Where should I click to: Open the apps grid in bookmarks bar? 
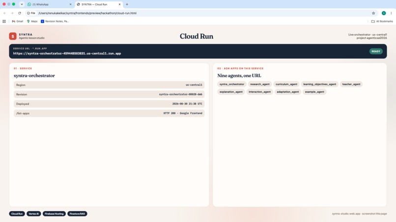click(4, 22)
